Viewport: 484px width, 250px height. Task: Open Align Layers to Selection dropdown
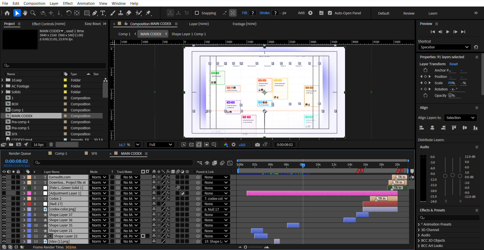tap(460, 118)
